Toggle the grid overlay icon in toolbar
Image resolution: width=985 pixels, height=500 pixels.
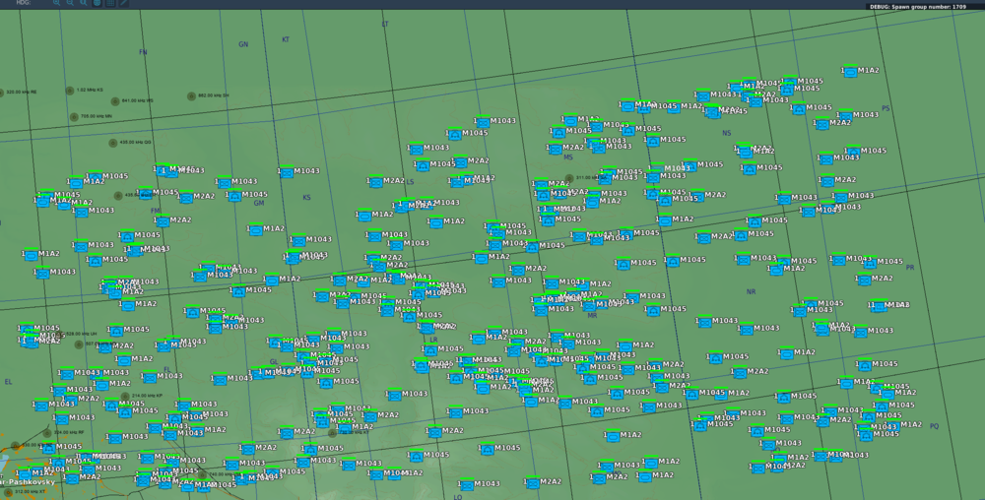(x=110, y=3)
